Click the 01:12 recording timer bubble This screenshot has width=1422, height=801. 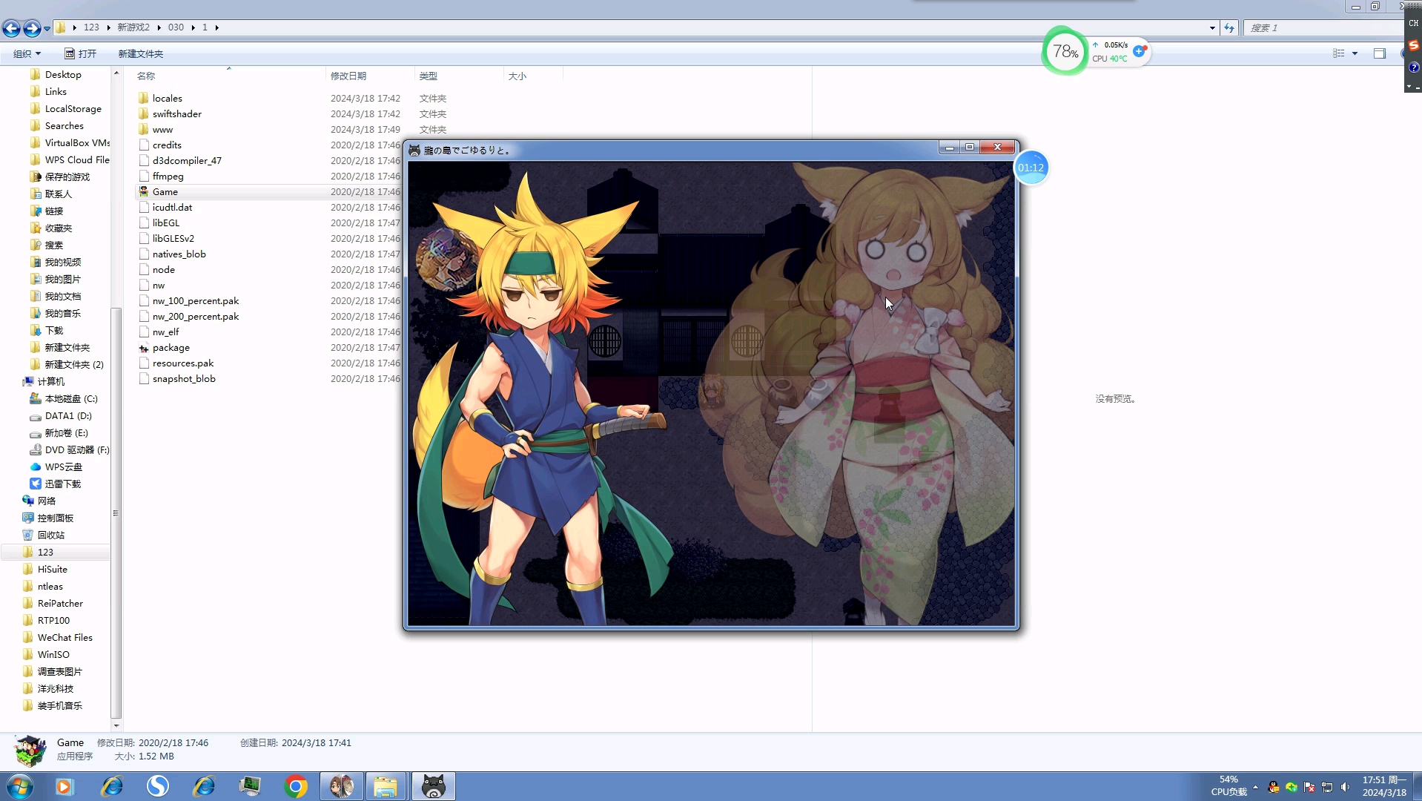1031,168
